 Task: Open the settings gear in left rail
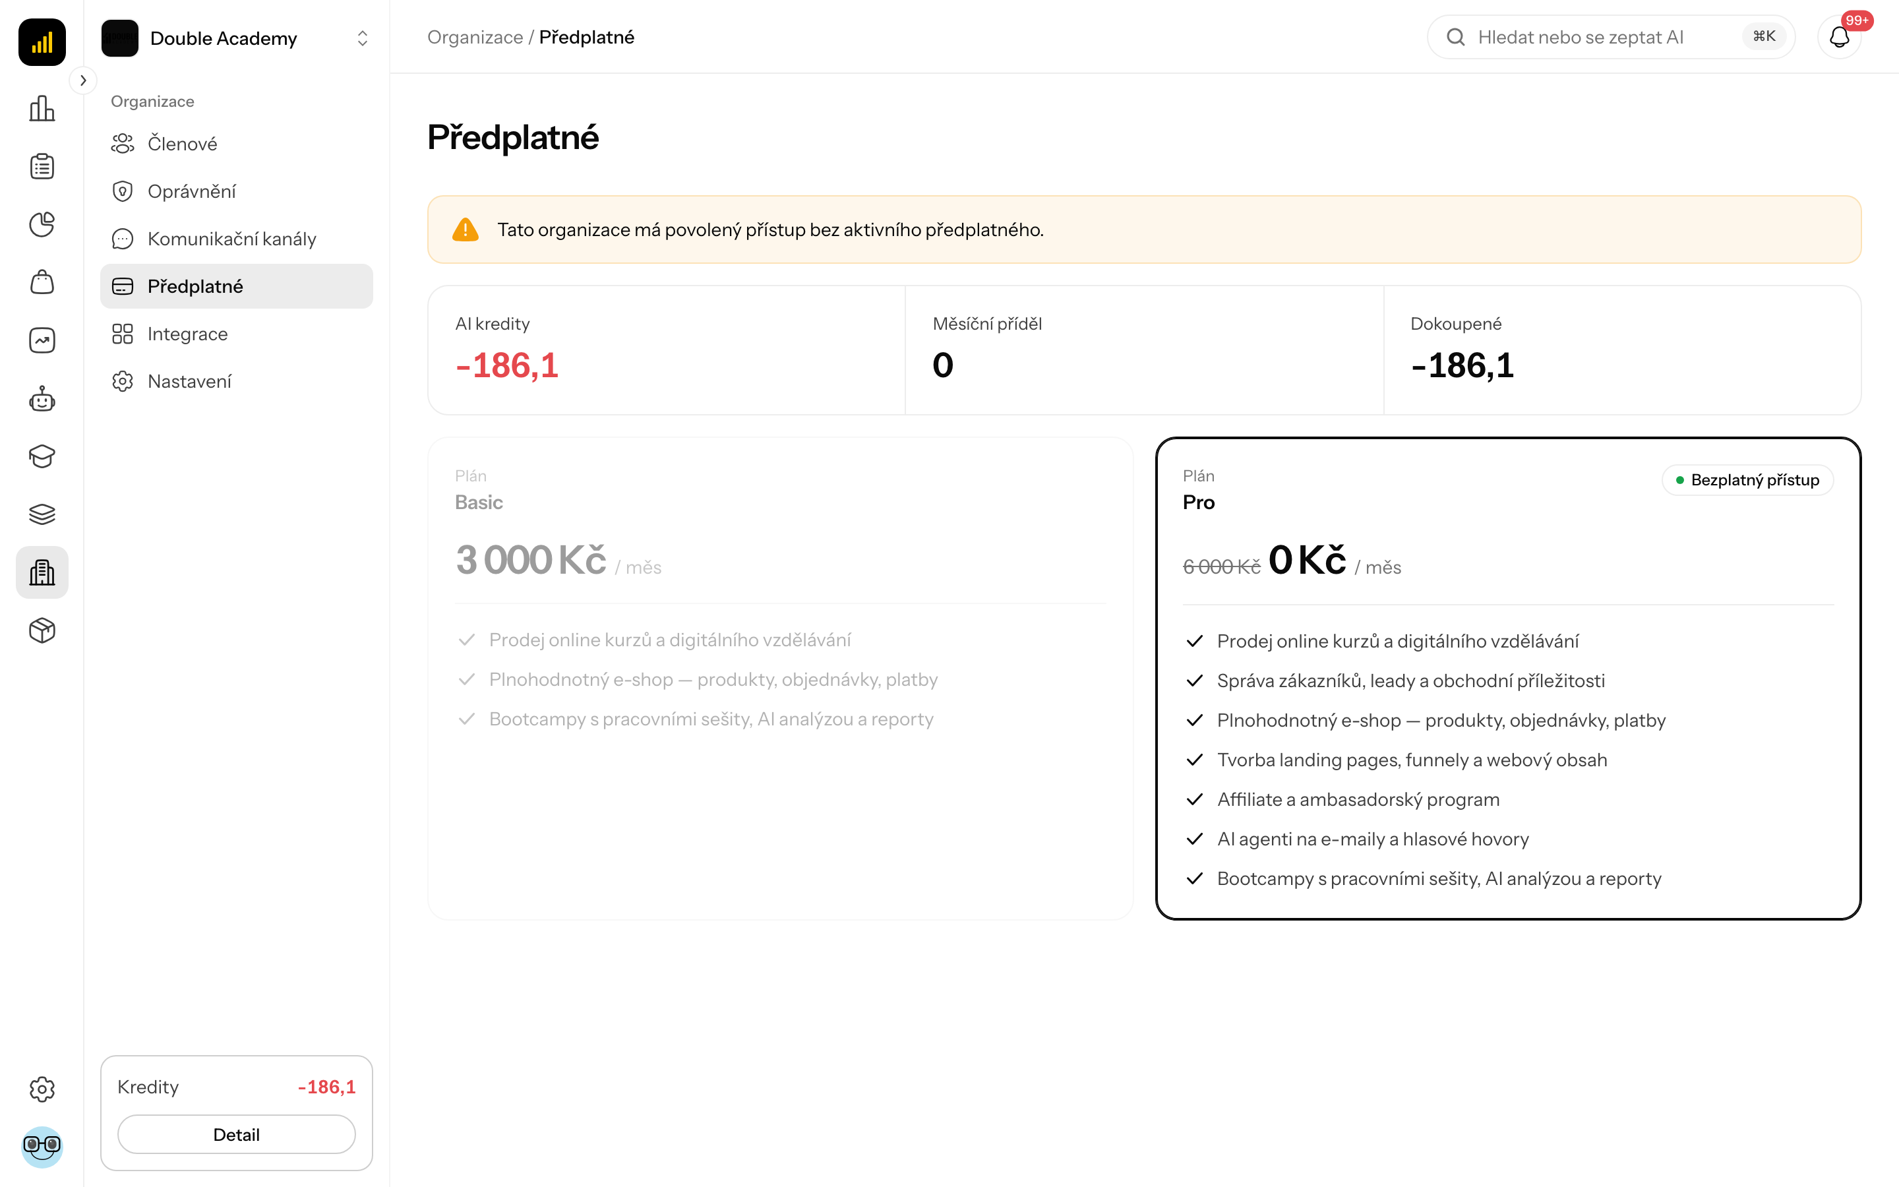tap(42, 1089)
